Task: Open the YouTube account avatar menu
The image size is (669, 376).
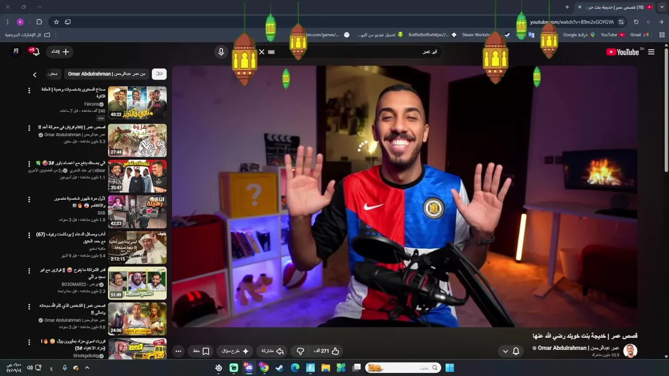Action: (x=16, y=52)
